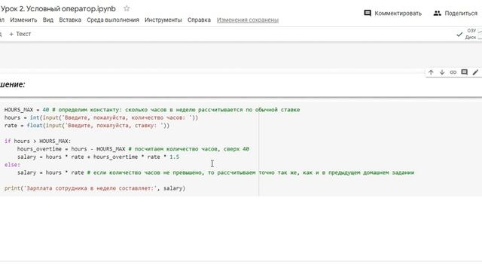This screenshot has height=271, width=482.
Task: Copy link to cell with link icon
Action: pyautogui.click(x=453, y=72)
